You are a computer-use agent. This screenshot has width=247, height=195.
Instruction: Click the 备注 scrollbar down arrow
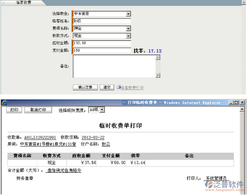158,75
